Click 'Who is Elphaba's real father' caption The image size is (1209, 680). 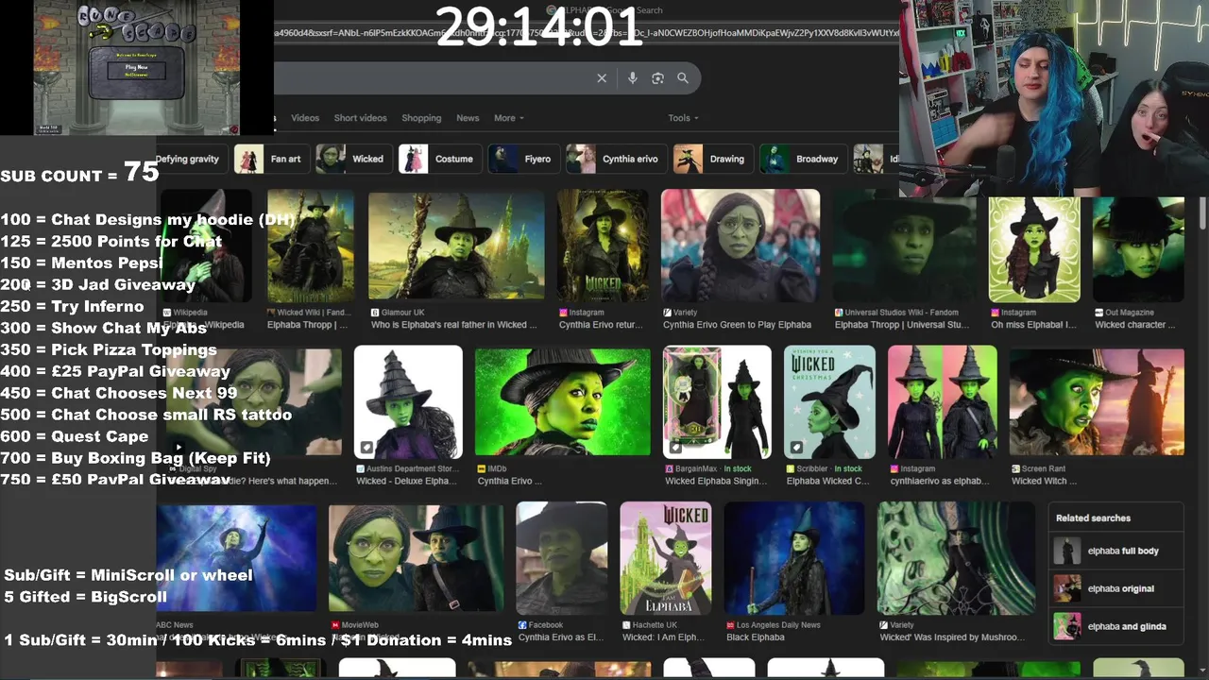click(453, 325)
